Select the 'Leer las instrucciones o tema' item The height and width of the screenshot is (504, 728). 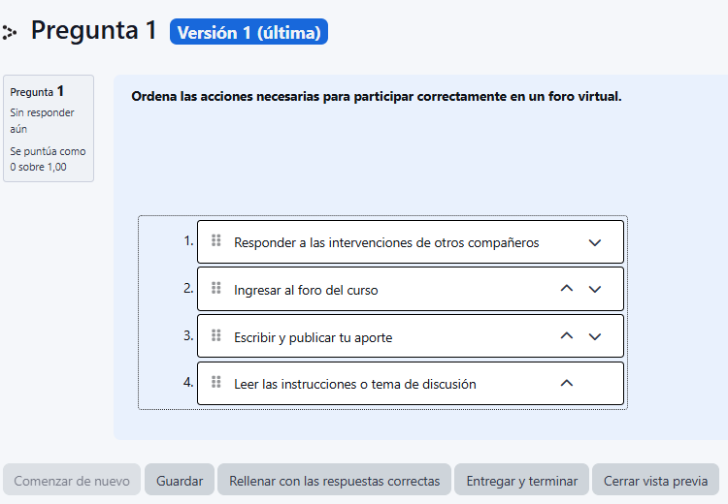pyautogui.click(x=355, y=384)
